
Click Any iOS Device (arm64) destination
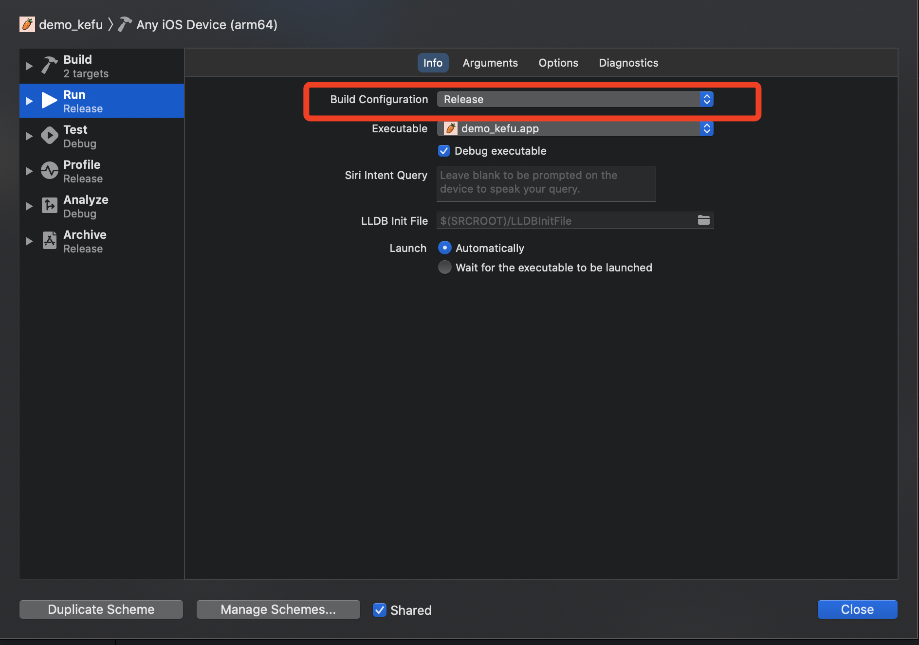[x=207, y=24]
